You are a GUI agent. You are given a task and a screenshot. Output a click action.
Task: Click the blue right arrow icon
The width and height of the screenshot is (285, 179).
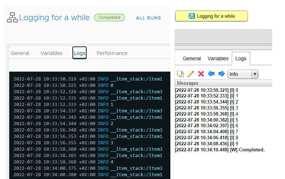point(221,74)
